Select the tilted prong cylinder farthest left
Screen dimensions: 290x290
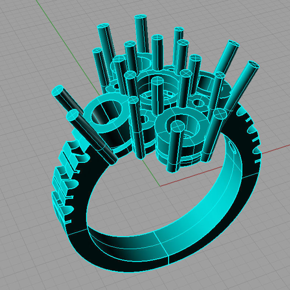(67, 101)
